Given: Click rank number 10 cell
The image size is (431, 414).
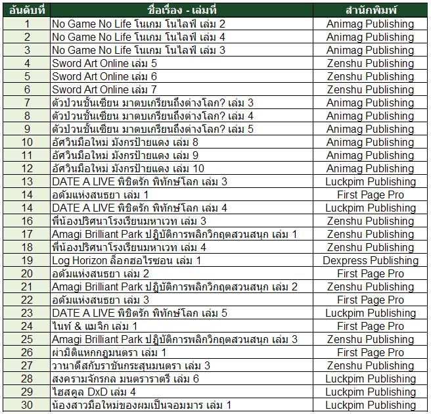Looking at the screenshot, I should 27,142.
